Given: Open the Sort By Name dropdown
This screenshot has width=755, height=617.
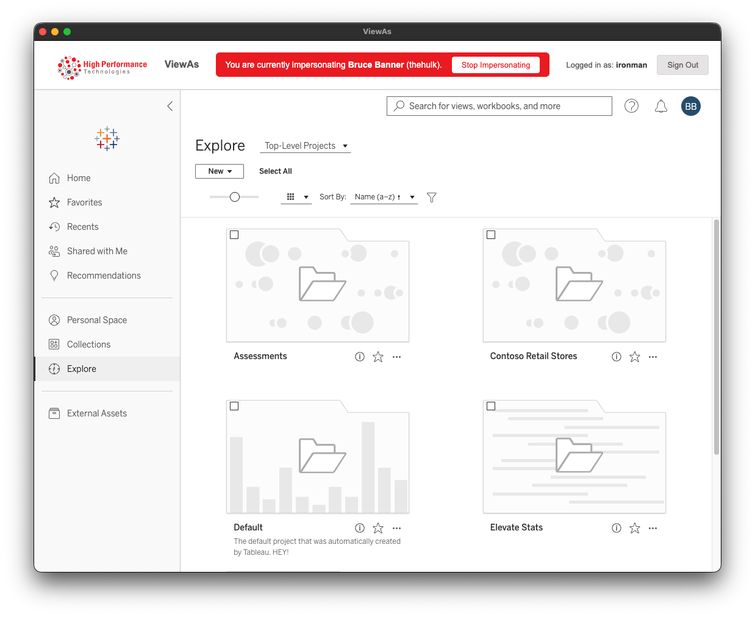Looking at the screenshot, I should pyautogui.click(x=384, y=197).
